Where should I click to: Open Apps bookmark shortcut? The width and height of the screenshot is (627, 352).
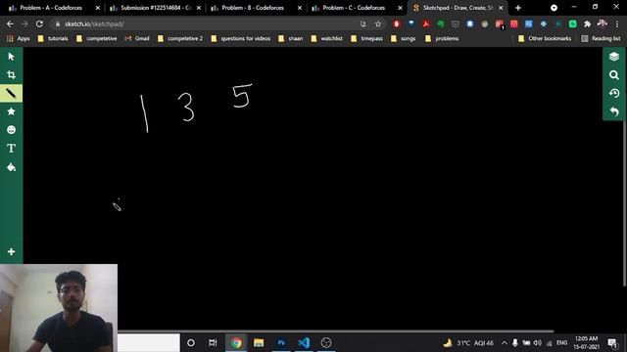coord(18,38)
